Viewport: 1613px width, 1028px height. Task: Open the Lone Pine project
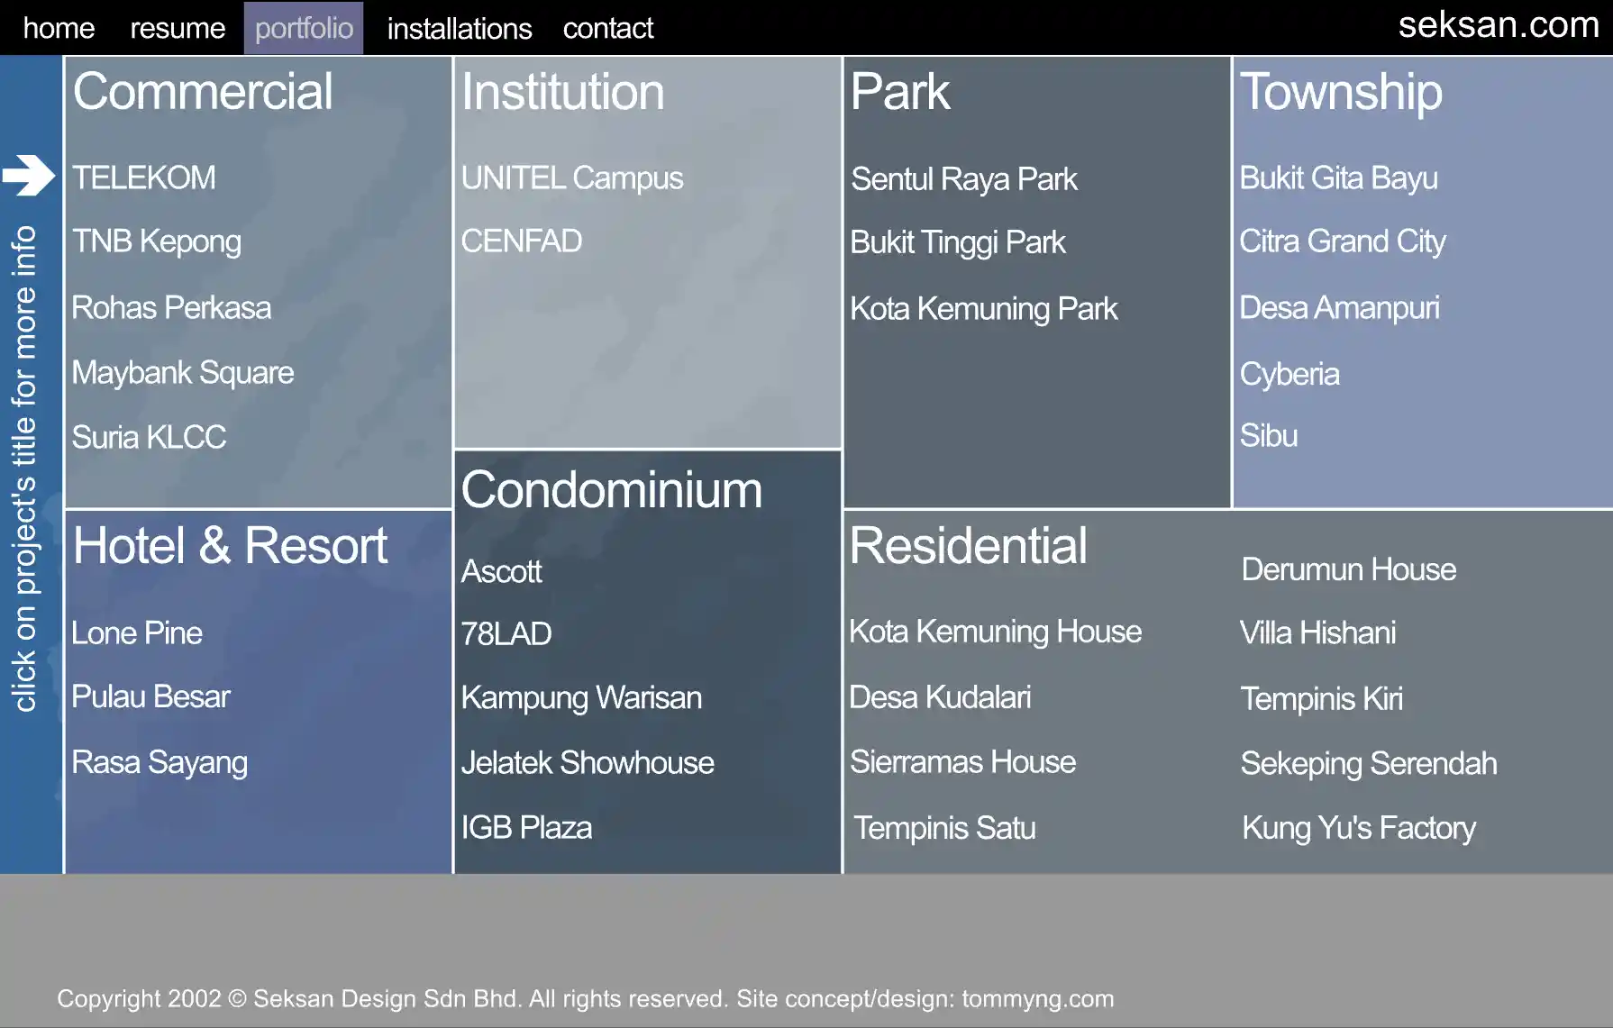[137, 632]
